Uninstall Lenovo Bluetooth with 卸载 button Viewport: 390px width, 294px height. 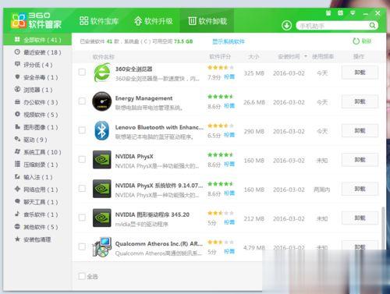(x=360, y=131)
